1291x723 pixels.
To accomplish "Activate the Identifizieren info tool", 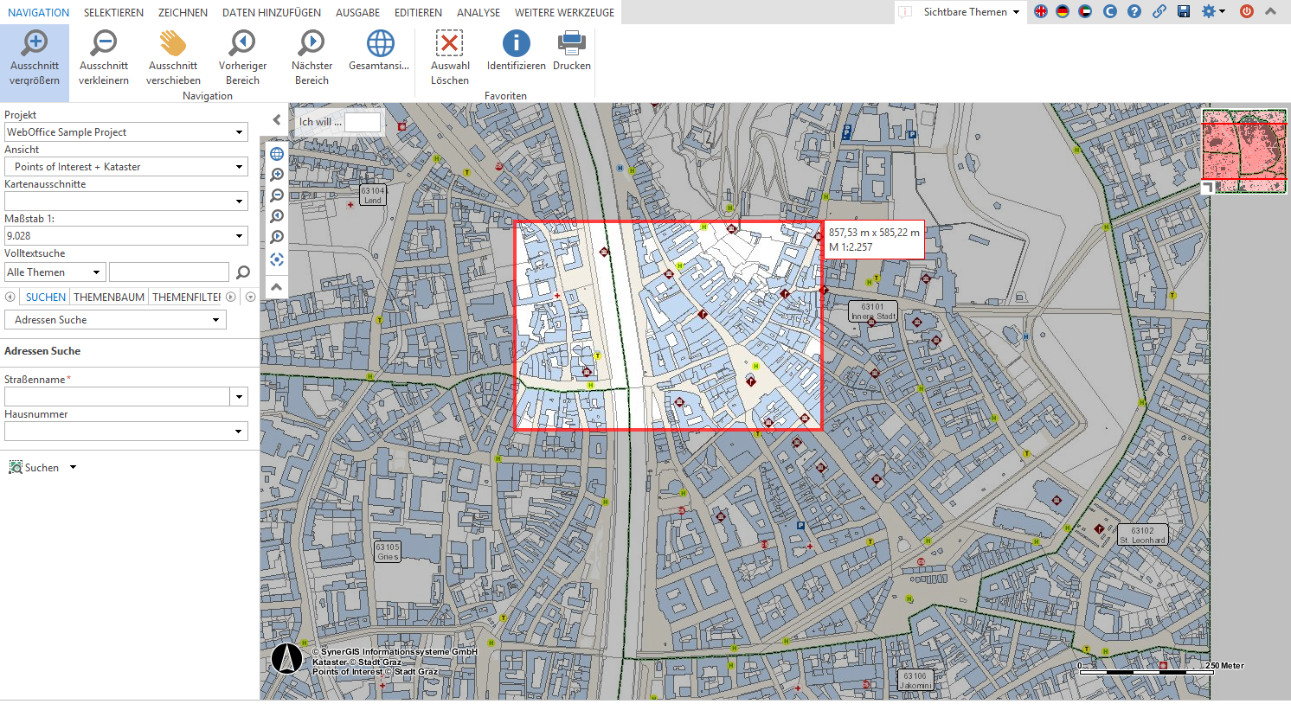I will coord(516,51).
